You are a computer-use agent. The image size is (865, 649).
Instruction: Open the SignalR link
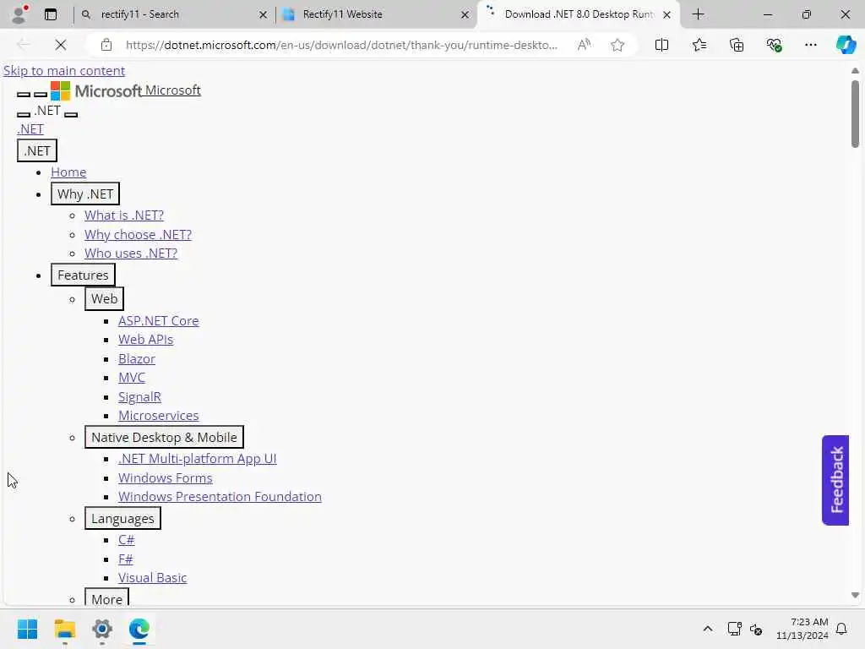(x=139, y=397)
